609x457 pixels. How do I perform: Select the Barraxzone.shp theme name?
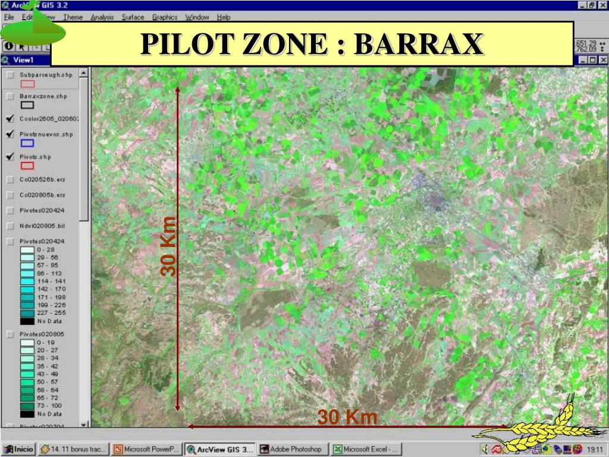click(43, 96)
